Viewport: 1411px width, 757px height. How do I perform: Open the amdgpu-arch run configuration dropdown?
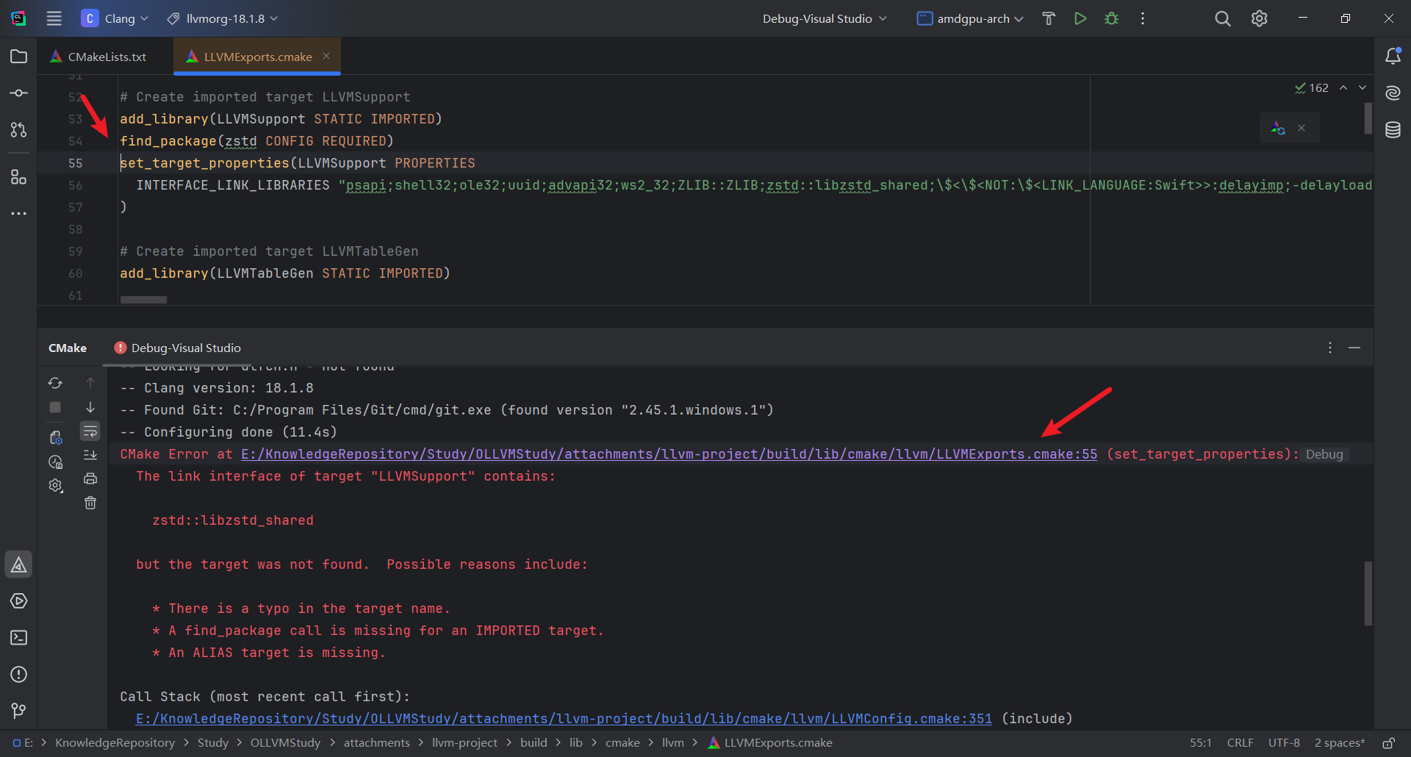click(970, 18)
